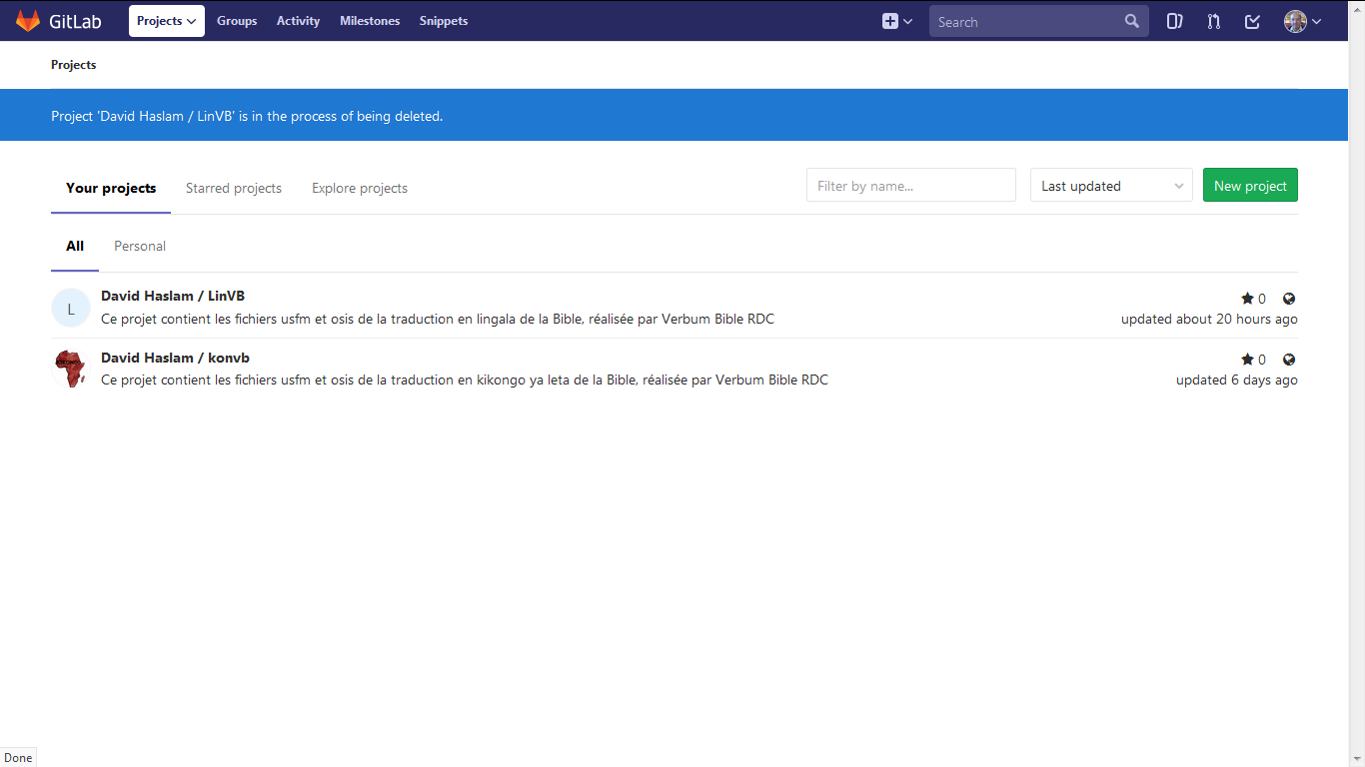Screen dimensions: 1365x767
Task: Switch to the Personal sub-tab
Action: coord(140,246)
